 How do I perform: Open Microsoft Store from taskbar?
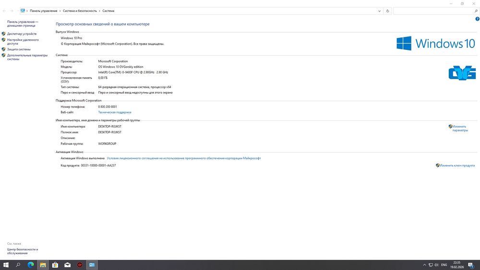click(55, 265)
